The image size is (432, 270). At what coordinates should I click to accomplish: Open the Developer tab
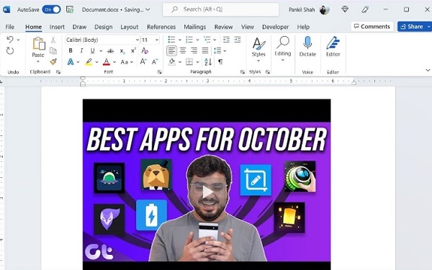276,27
